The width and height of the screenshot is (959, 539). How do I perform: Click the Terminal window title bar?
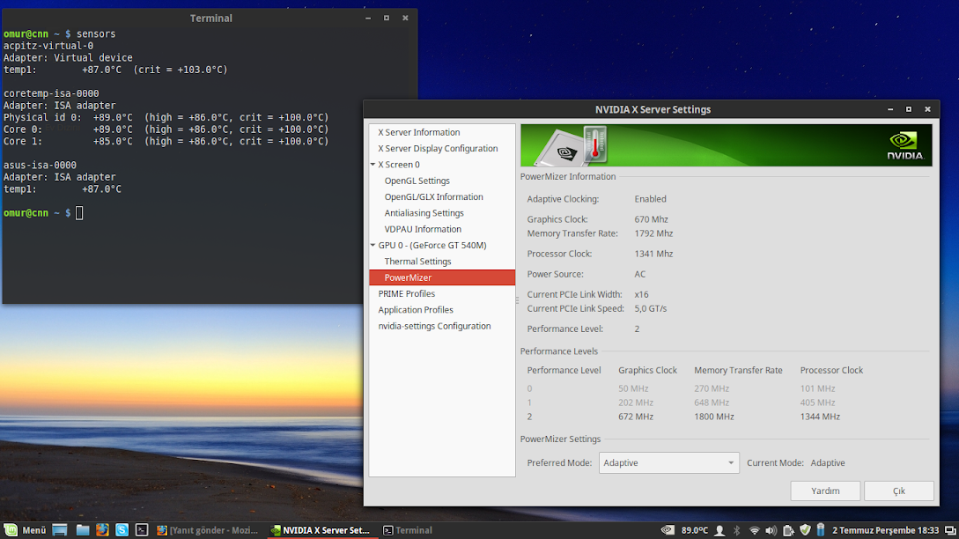point(210,18)
